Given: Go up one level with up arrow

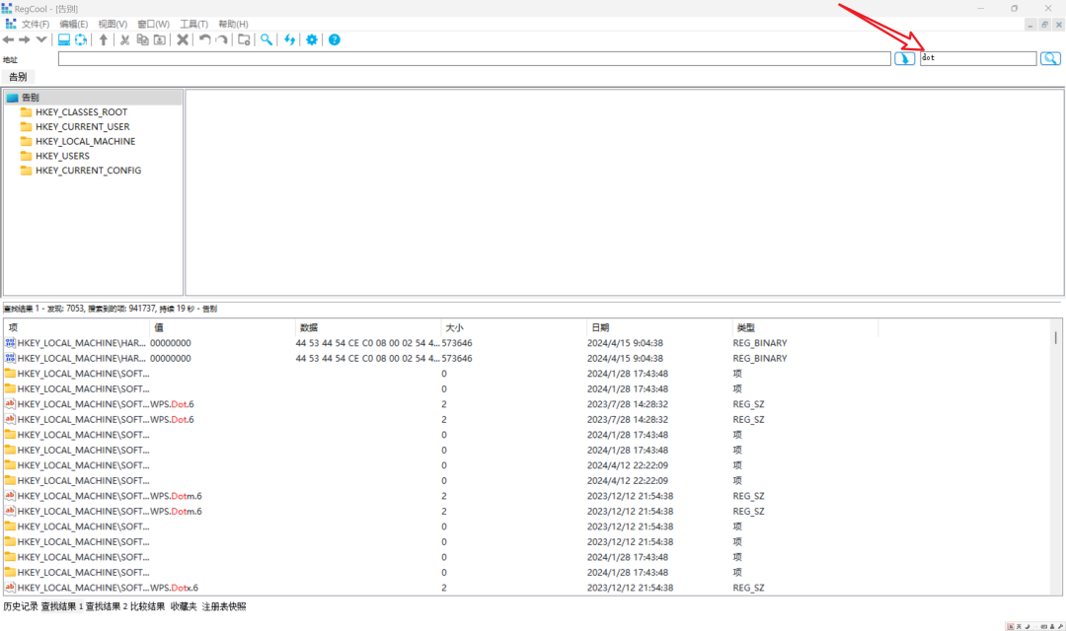Looking at the screenshot, I should pyautogui.click(x=104, y=40).
